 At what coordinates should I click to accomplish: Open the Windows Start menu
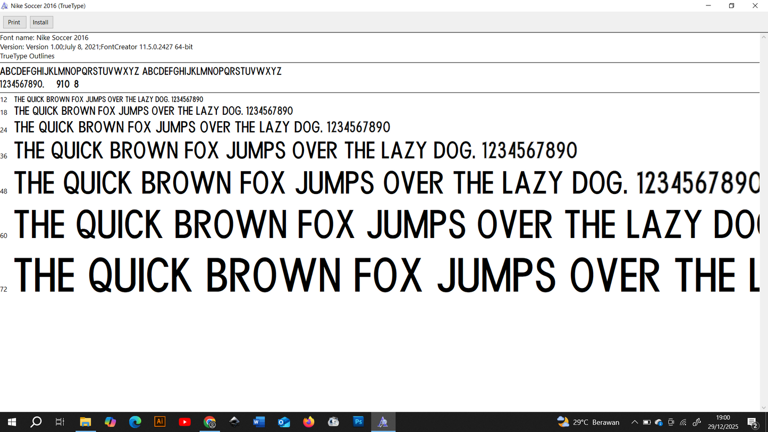click(12, 422)
